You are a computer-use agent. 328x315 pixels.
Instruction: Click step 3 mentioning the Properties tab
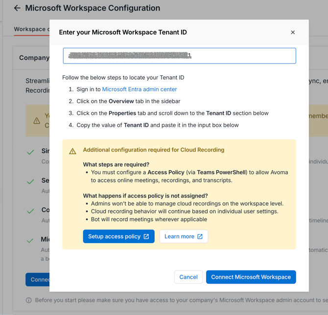pyautogui.click(x=172, y=113)
